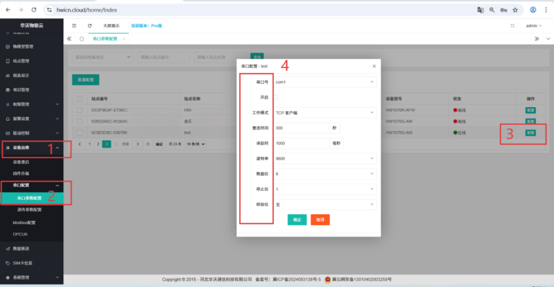Open the 校验位 无 dropdown

pos(325,204)
